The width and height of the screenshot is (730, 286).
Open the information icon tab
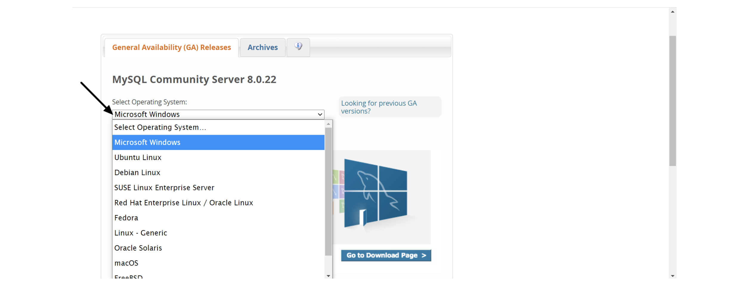(x=298, y=47)
